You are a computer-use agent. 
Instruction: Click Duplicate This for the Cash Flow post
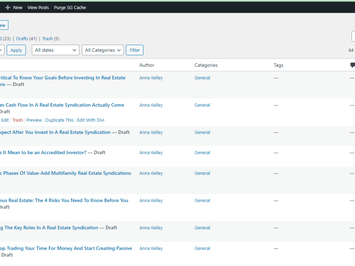point(59,120)
